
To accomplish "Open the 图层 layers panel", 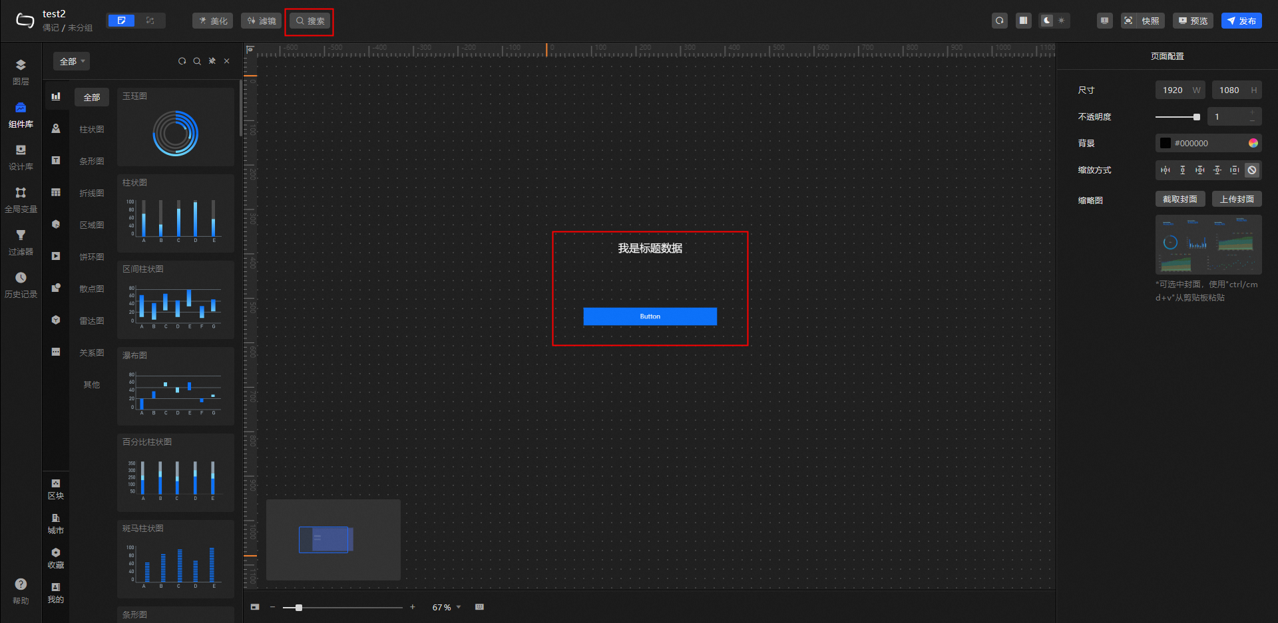I will (21, 72).
